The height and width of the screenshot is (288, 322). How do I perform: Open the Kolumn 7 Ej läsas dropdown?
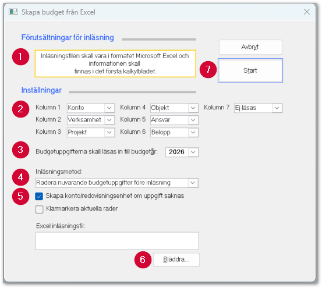(x=258, y=108)
